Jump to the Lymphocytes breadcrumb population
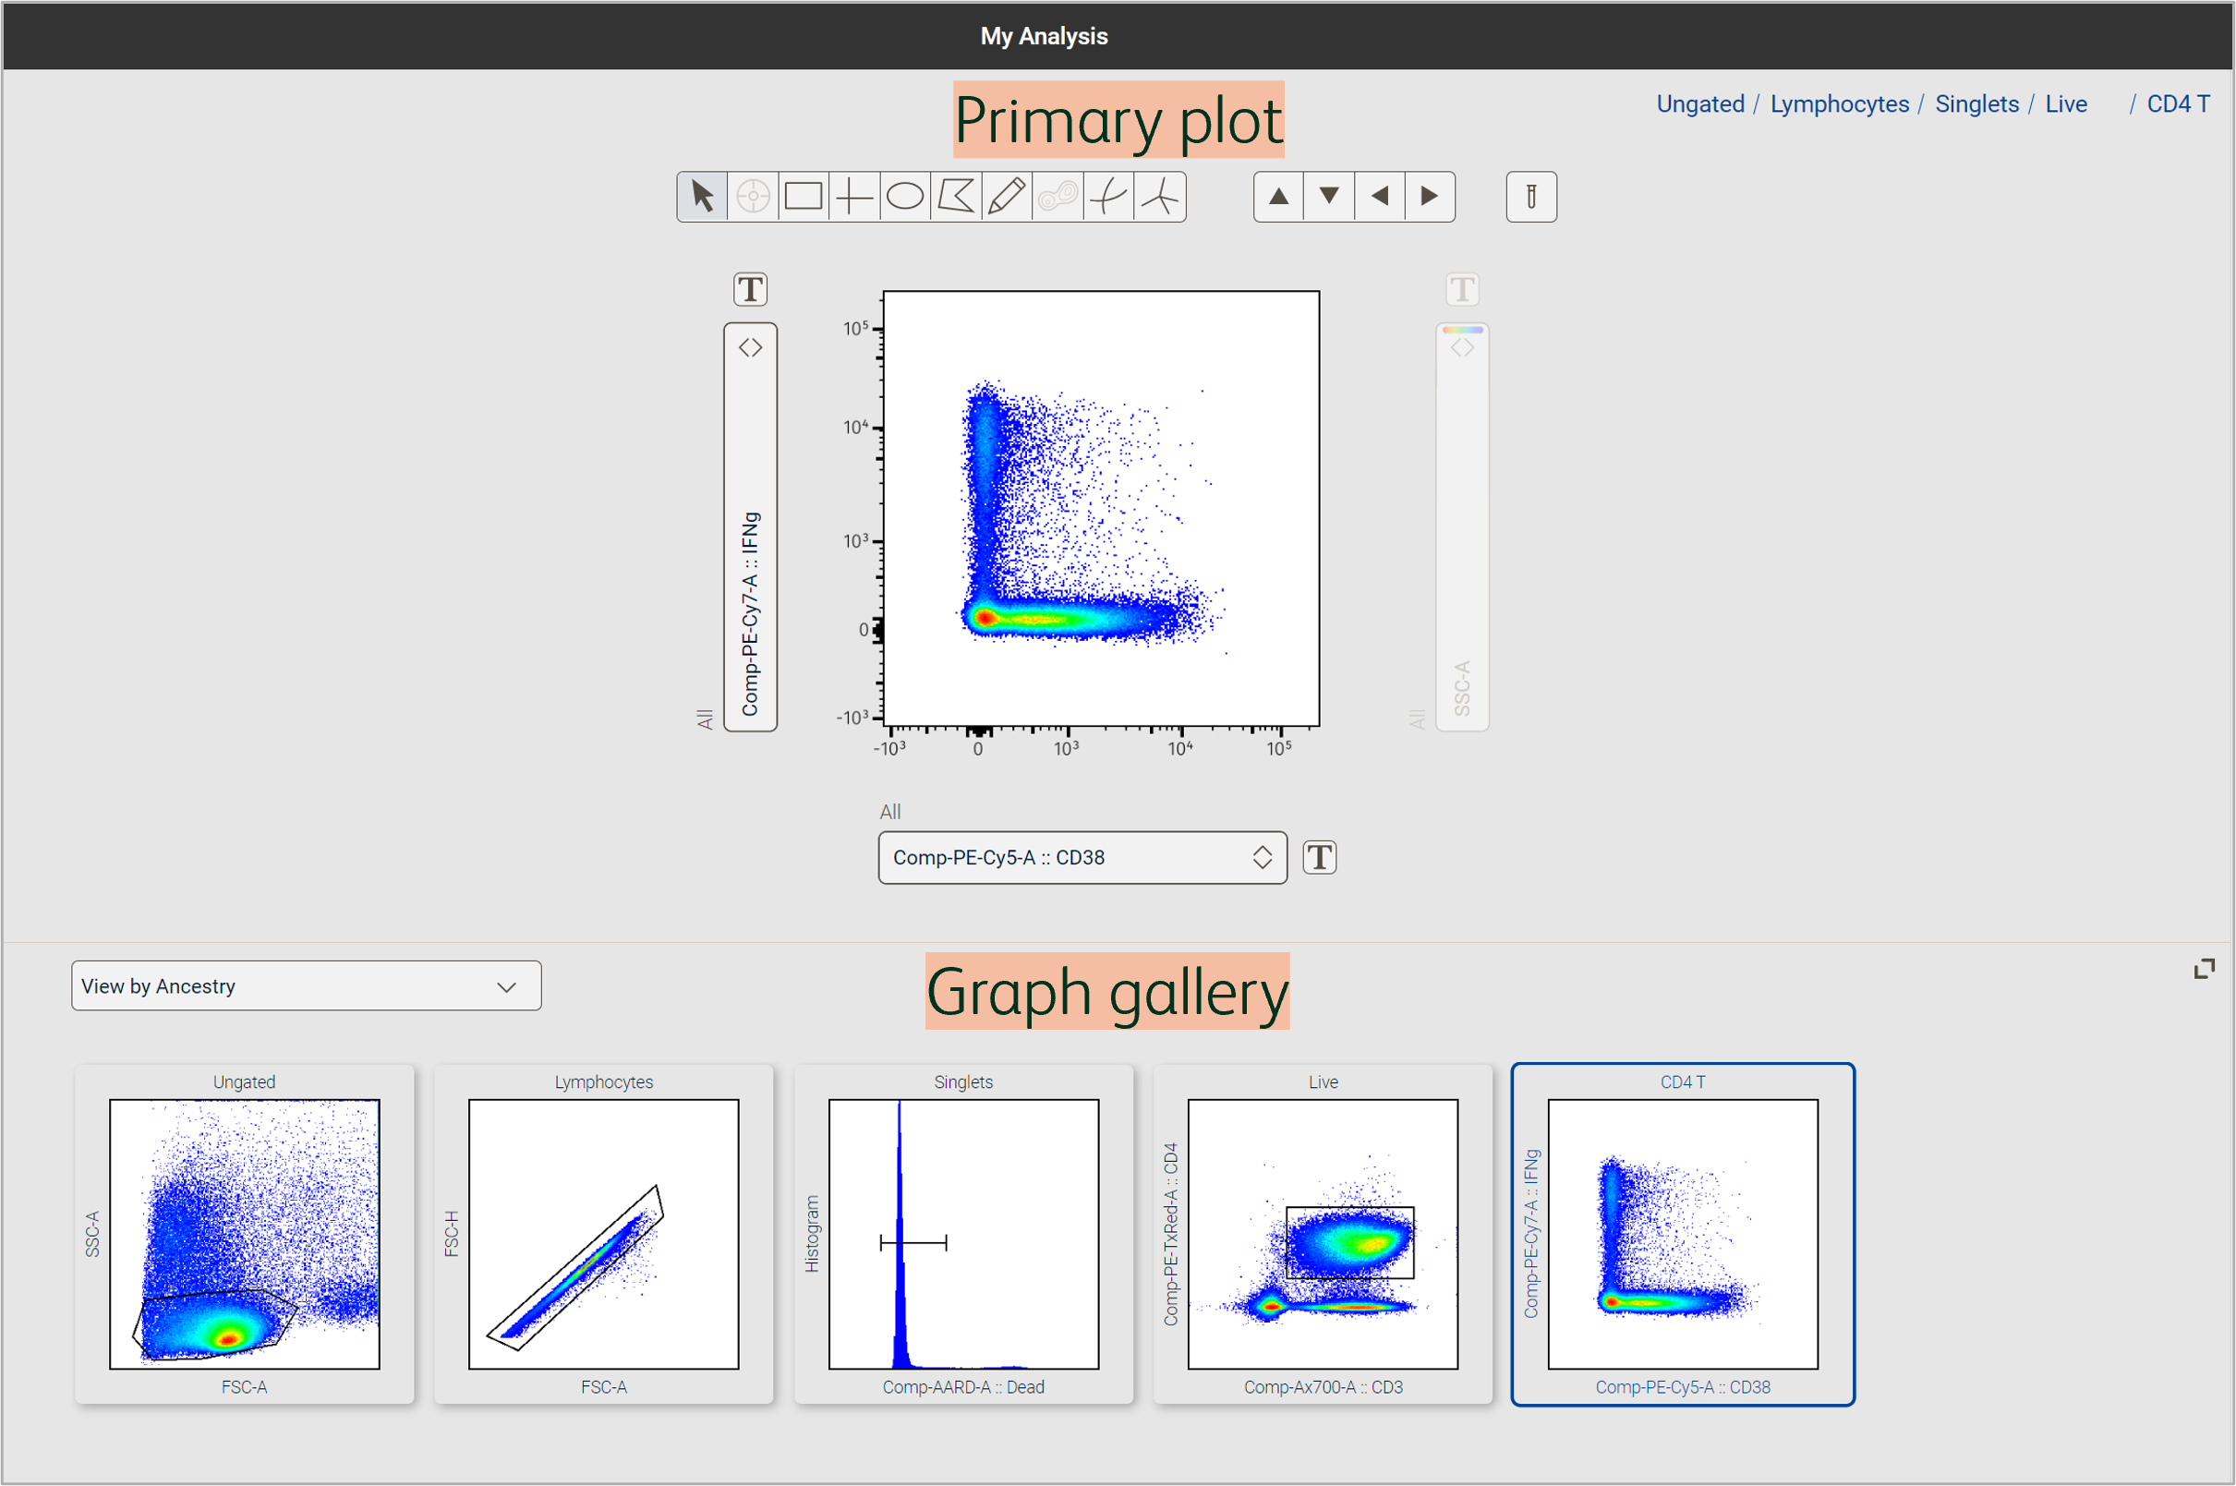 [x=1839, y=103]
